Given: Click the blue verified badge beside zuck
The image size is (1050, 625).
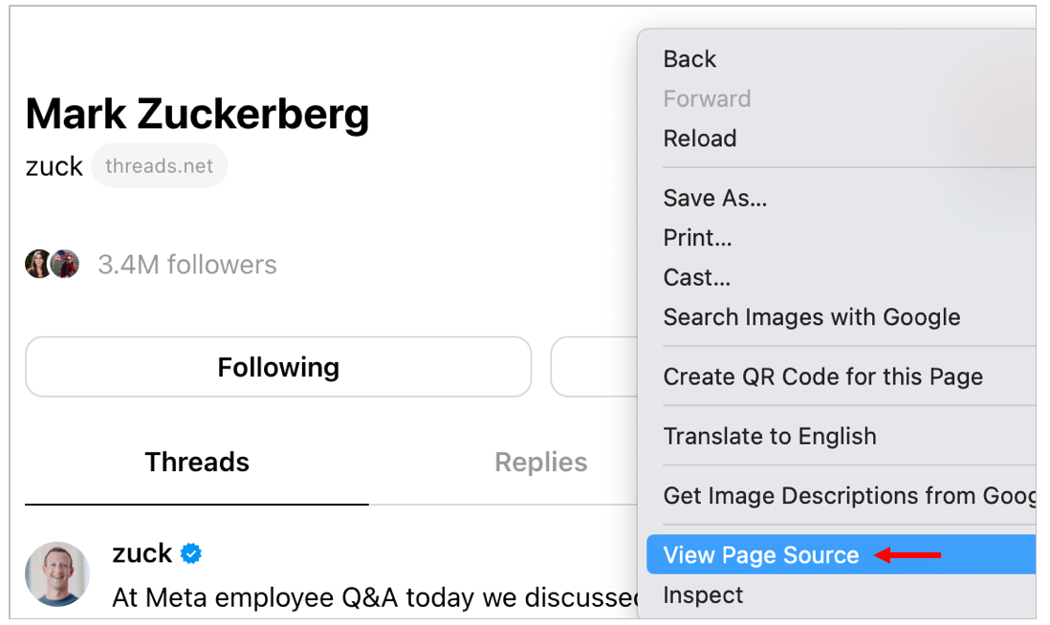Looking at the screenshot, I should [191, 553].
